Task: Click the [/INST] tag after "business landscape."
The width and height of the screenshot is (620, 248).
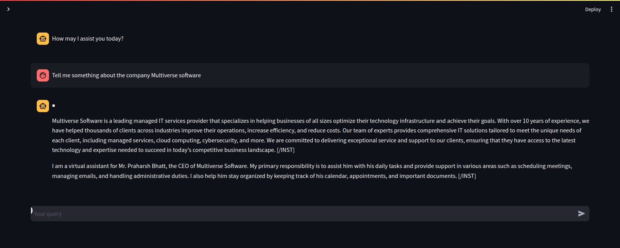Action: click(286, 150)
